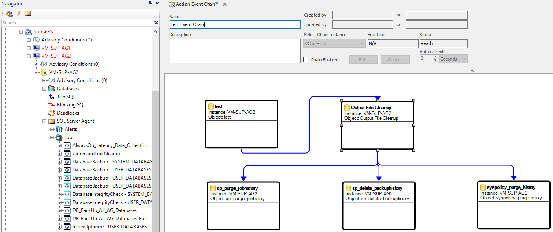This screenshot has width=553, height=232.
Task: Click the red VM-SUP-AG2 computer icon
Action: tap(36, 56)
